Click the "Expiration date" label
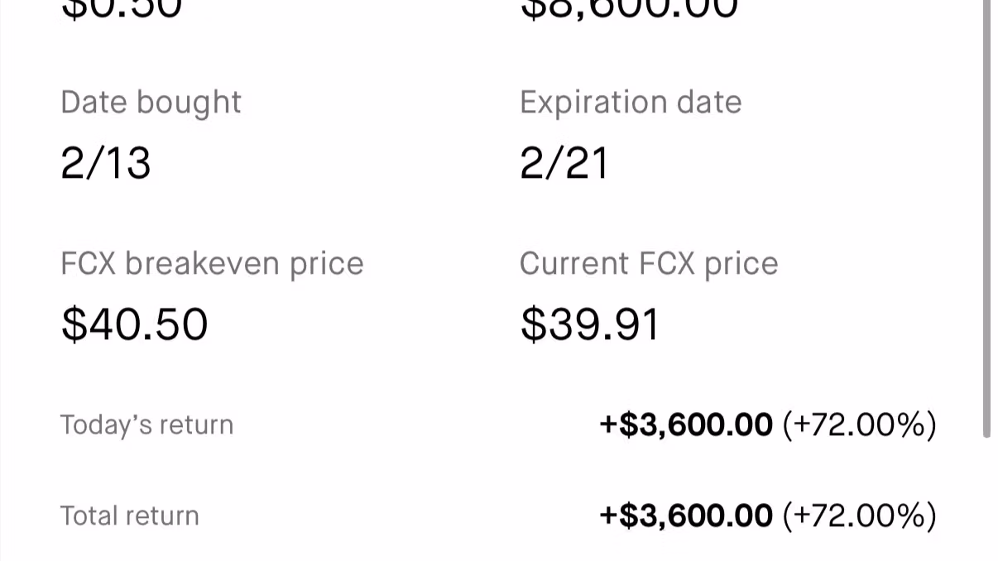Screen dimensions: 998x561 [x=631, y=103]
